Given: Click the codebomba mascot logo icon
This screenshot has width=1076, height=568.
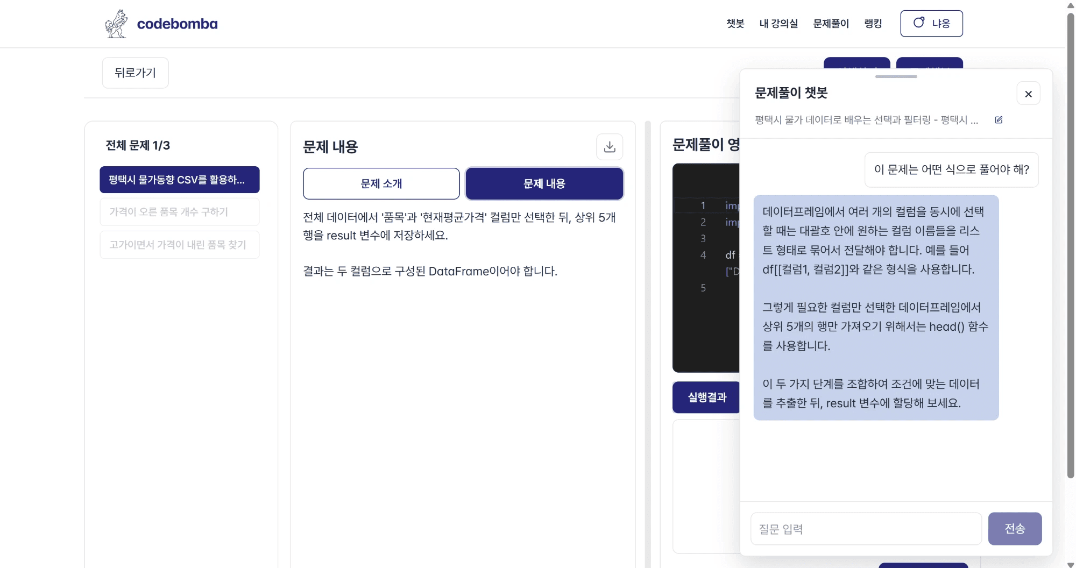Looking at the screenshot, I should (x=116, y=24).
